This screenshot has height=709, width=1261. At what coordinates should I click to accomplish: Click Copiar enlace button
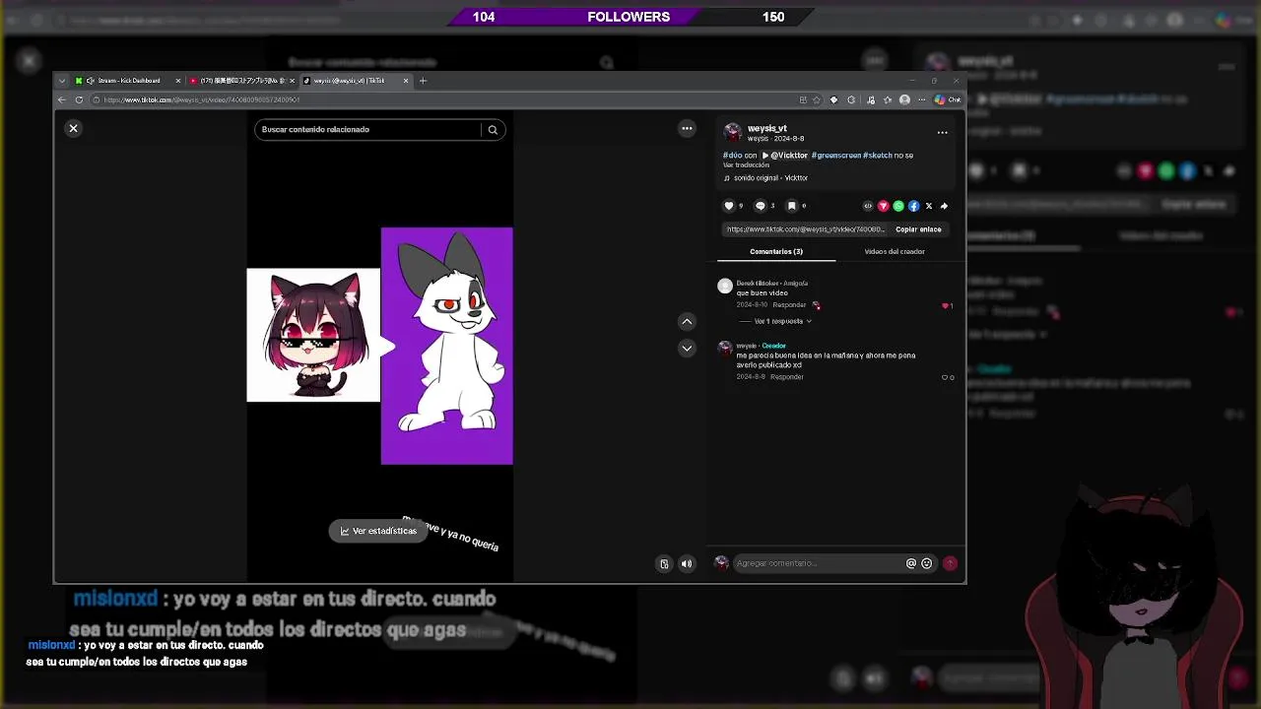click(x=918, y=229)
